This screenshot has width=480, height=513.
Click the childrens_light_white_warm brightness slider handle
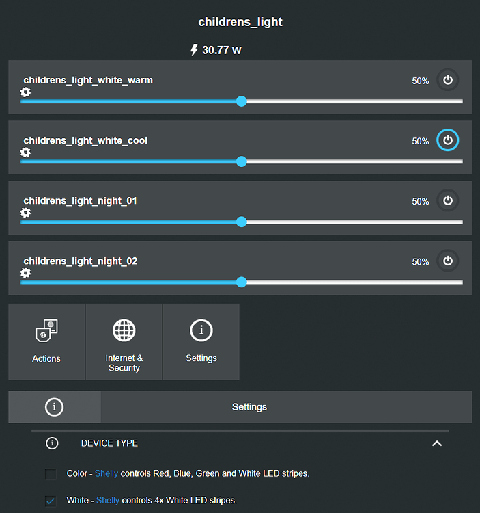tap(241, 101)
